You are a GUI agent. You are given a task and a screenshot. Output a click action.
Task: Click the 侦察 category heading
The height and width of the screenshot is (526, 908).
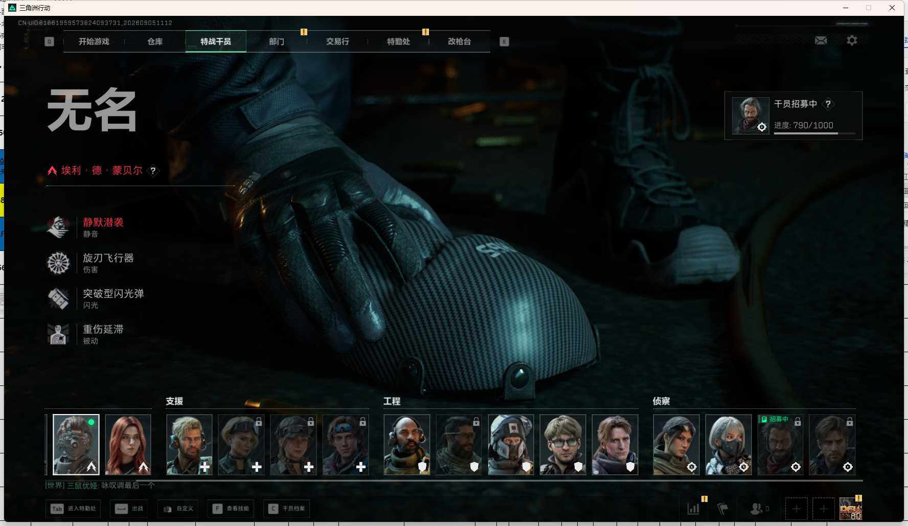click(661, 401)
